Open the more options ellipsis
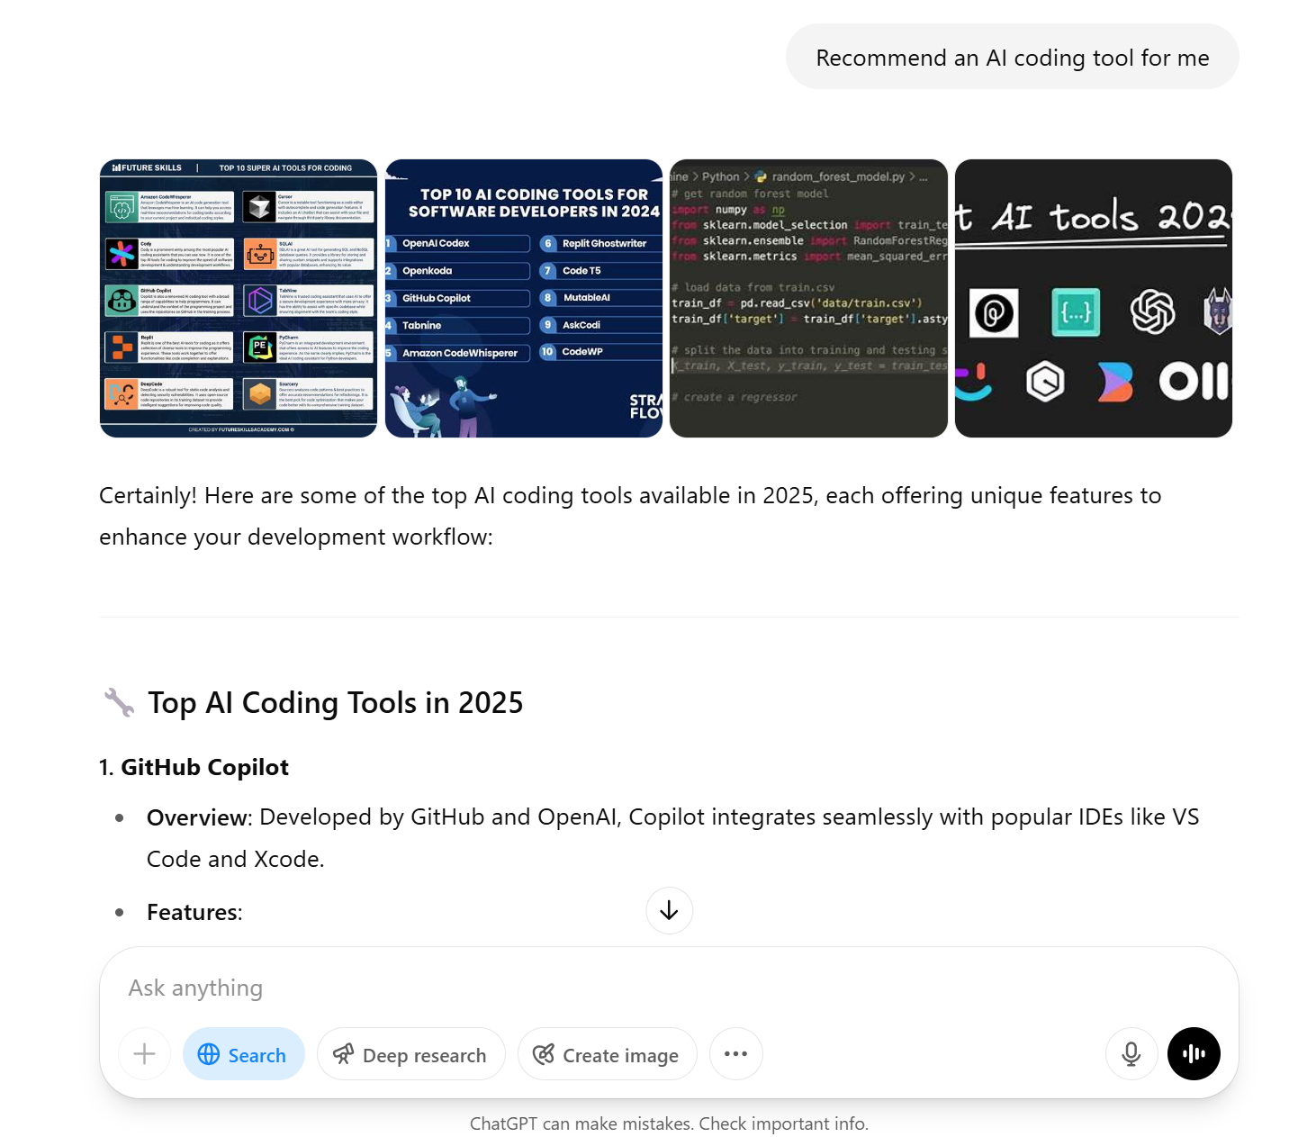1289x1137 pixels. tap(735, 1053)
